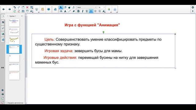Open the Группа 1 dropdown arrow

(x=22, y=16)
